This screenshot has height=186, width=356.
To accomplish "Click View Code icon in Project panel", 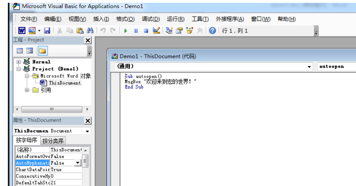I will pyautogui.click(x=20, y=51).
